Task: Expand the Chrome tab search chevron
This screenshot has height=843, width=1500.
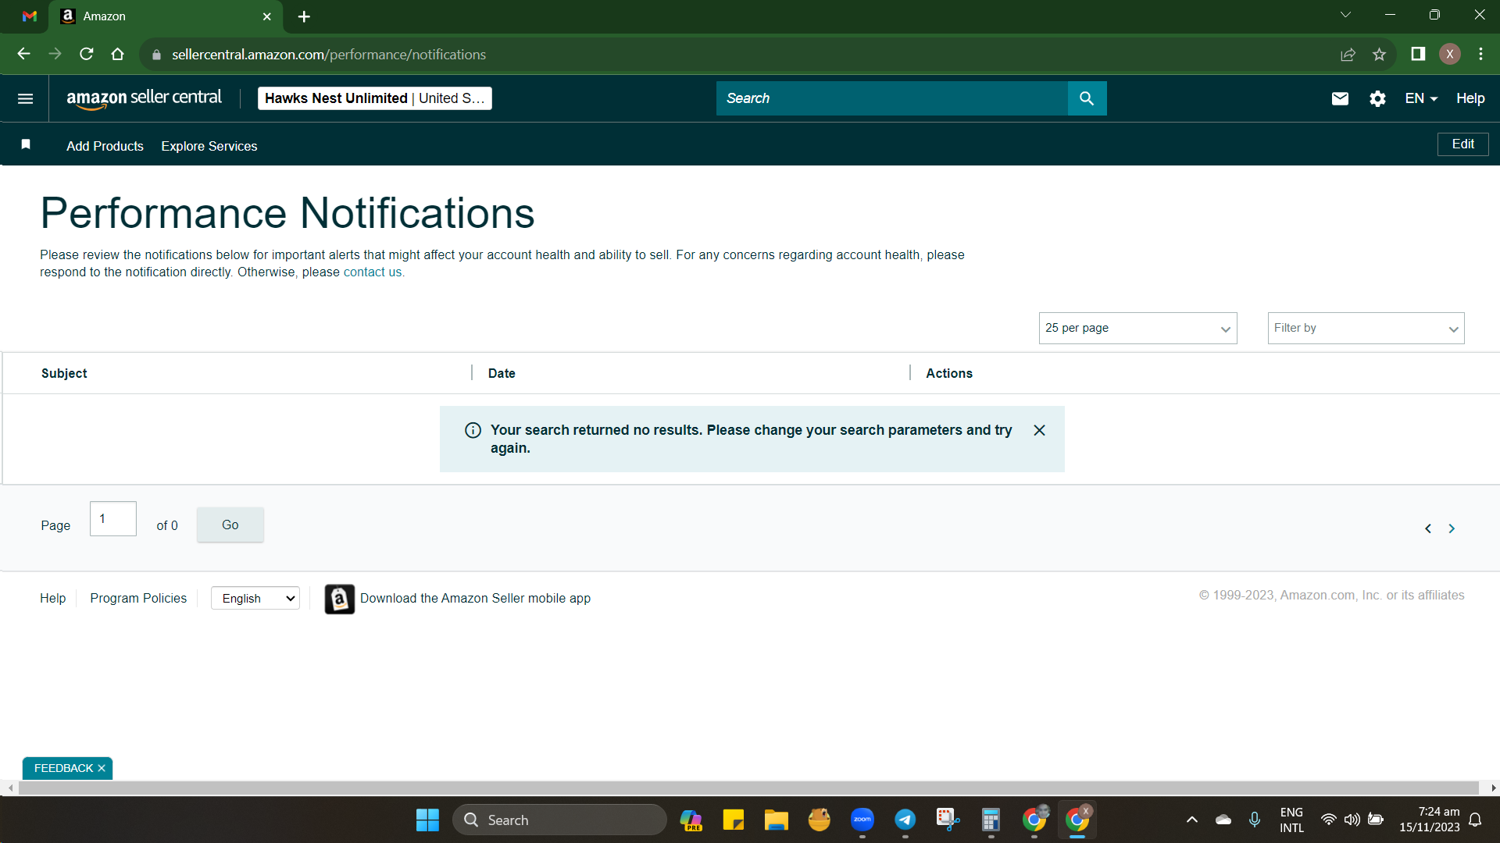Action: click(x=1345, y=15)
